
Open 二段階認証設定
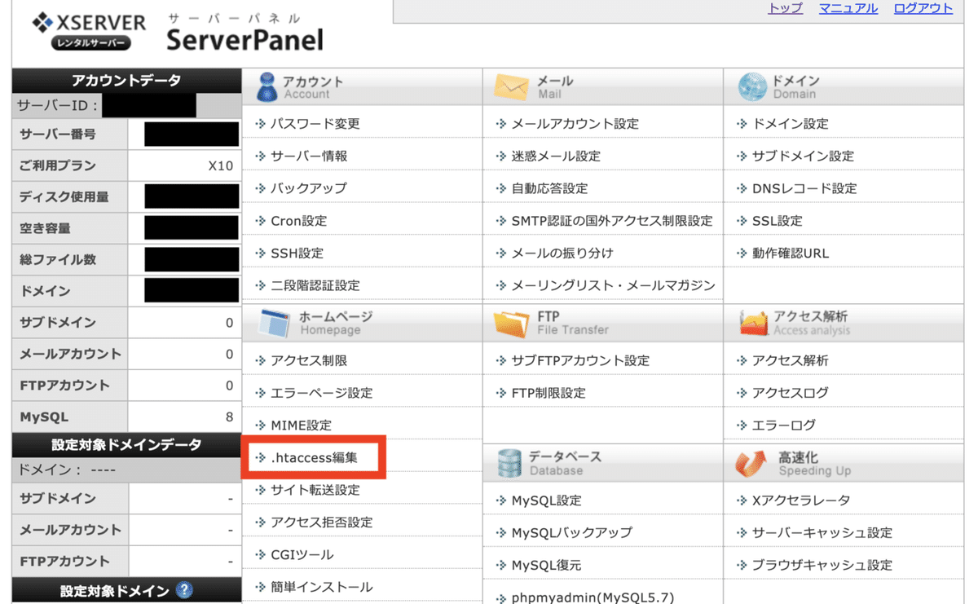pos(315,286)
